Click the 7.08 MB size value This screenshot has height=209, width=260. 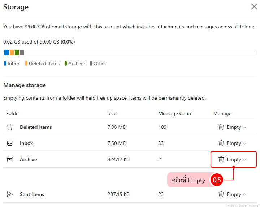(x=117, y=127)
